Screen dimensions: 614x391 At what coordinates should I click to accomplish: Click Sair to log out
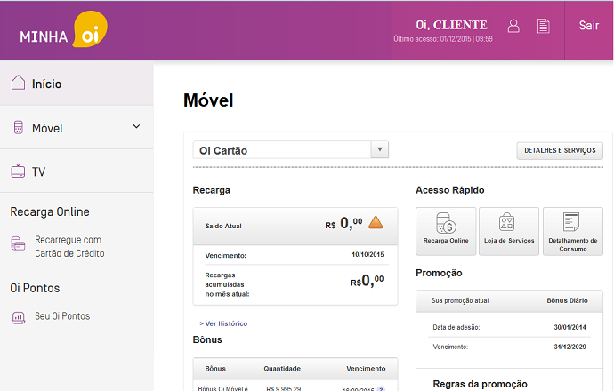coord(588,26)
